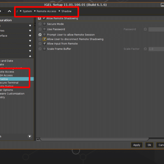This screenshot has width=164, height=164.
Task: Click the Cancel button at bottom right
Action: tap(160, 145)
